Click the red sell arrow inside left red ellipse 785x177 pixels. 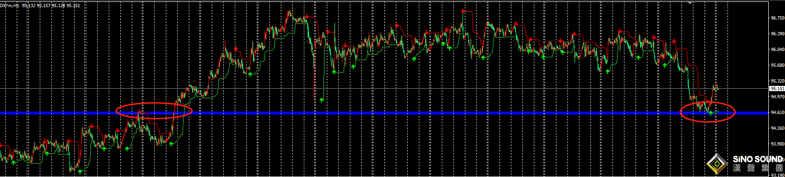[139, 112]
